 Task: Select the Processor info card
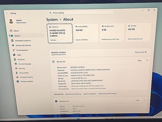(60, 33)
